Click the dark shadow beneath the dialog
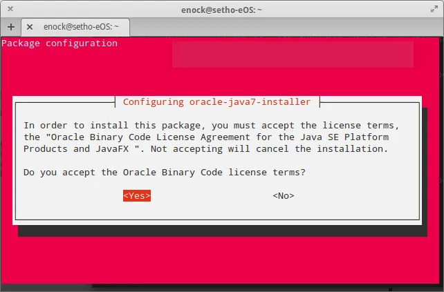The height and width of the screenshot is (292, 444). pyautogui.click(x=221, y=231)
